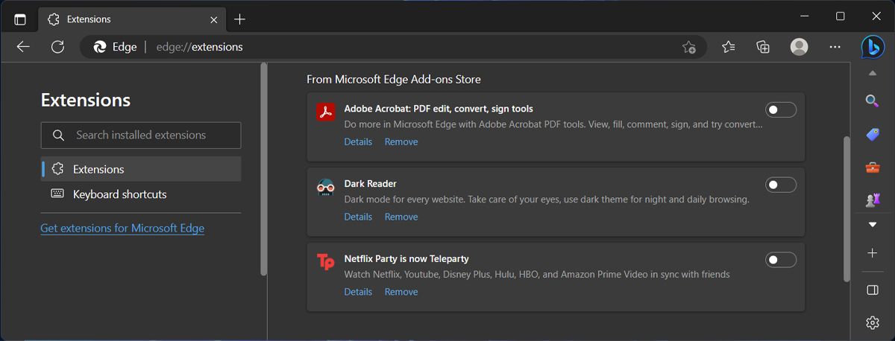Open sidebar Tools briefcase icon
This screenshot has width=895, height=341.
tap(872, 168)
